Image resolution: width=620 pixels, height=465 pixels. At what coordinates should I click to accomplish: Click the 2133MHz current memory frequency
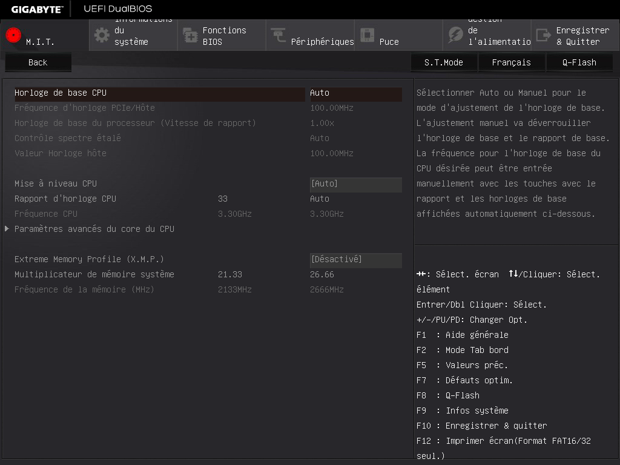tap(234, 290)
